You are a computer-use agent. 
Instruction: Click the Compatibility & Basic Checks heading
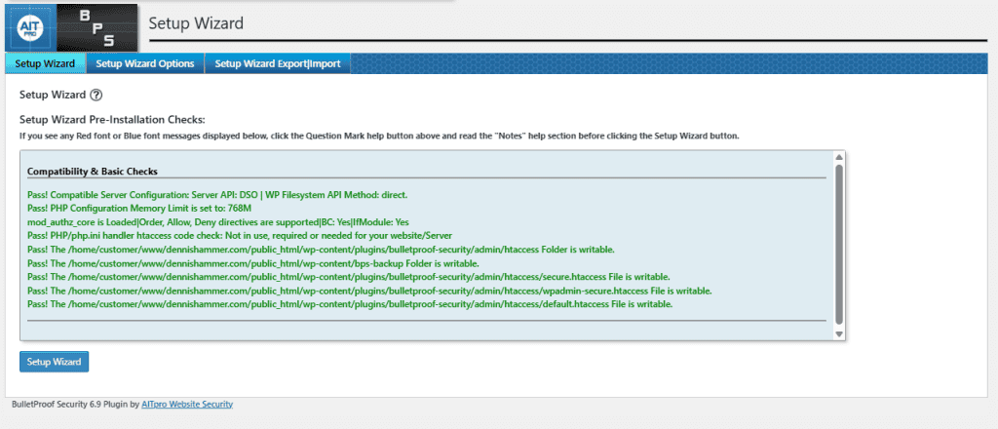pos(93,172)
